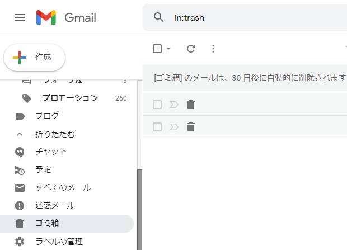This screenshot has height=250, width=347.
Task: Click trash icon on second email row
Action: coord(191,127)
